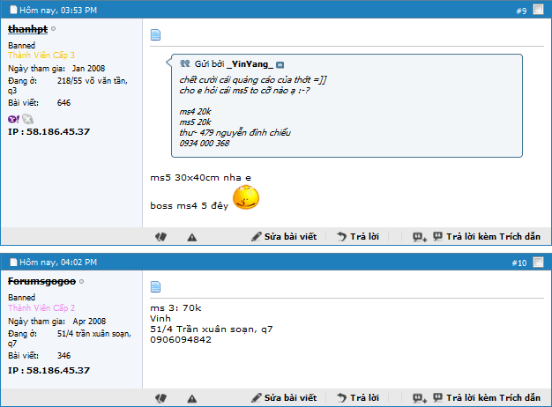Click Trả lời kèm Trích dẫn on post #10
Viewport: 552px width, 407px height.
(487, 398)
